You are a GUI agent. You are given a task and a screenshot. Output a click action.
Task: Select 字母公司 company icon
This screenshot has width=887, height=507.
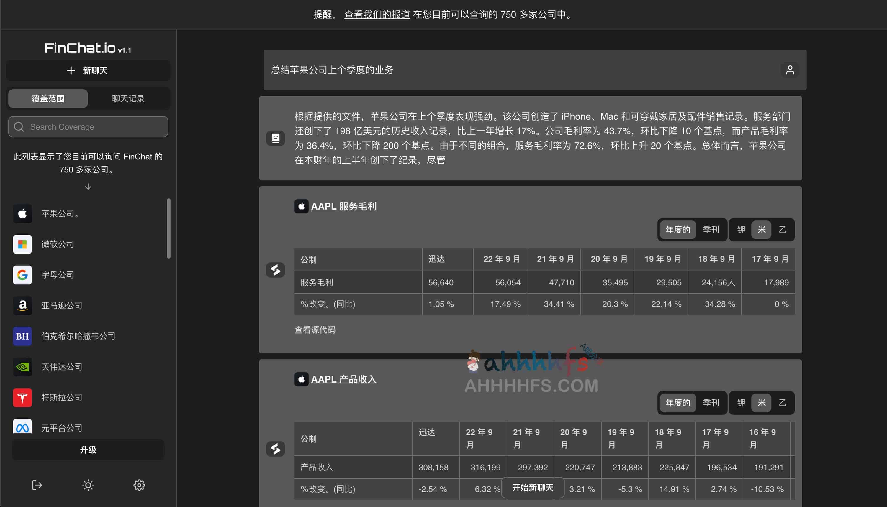click(x=22, y=275)
